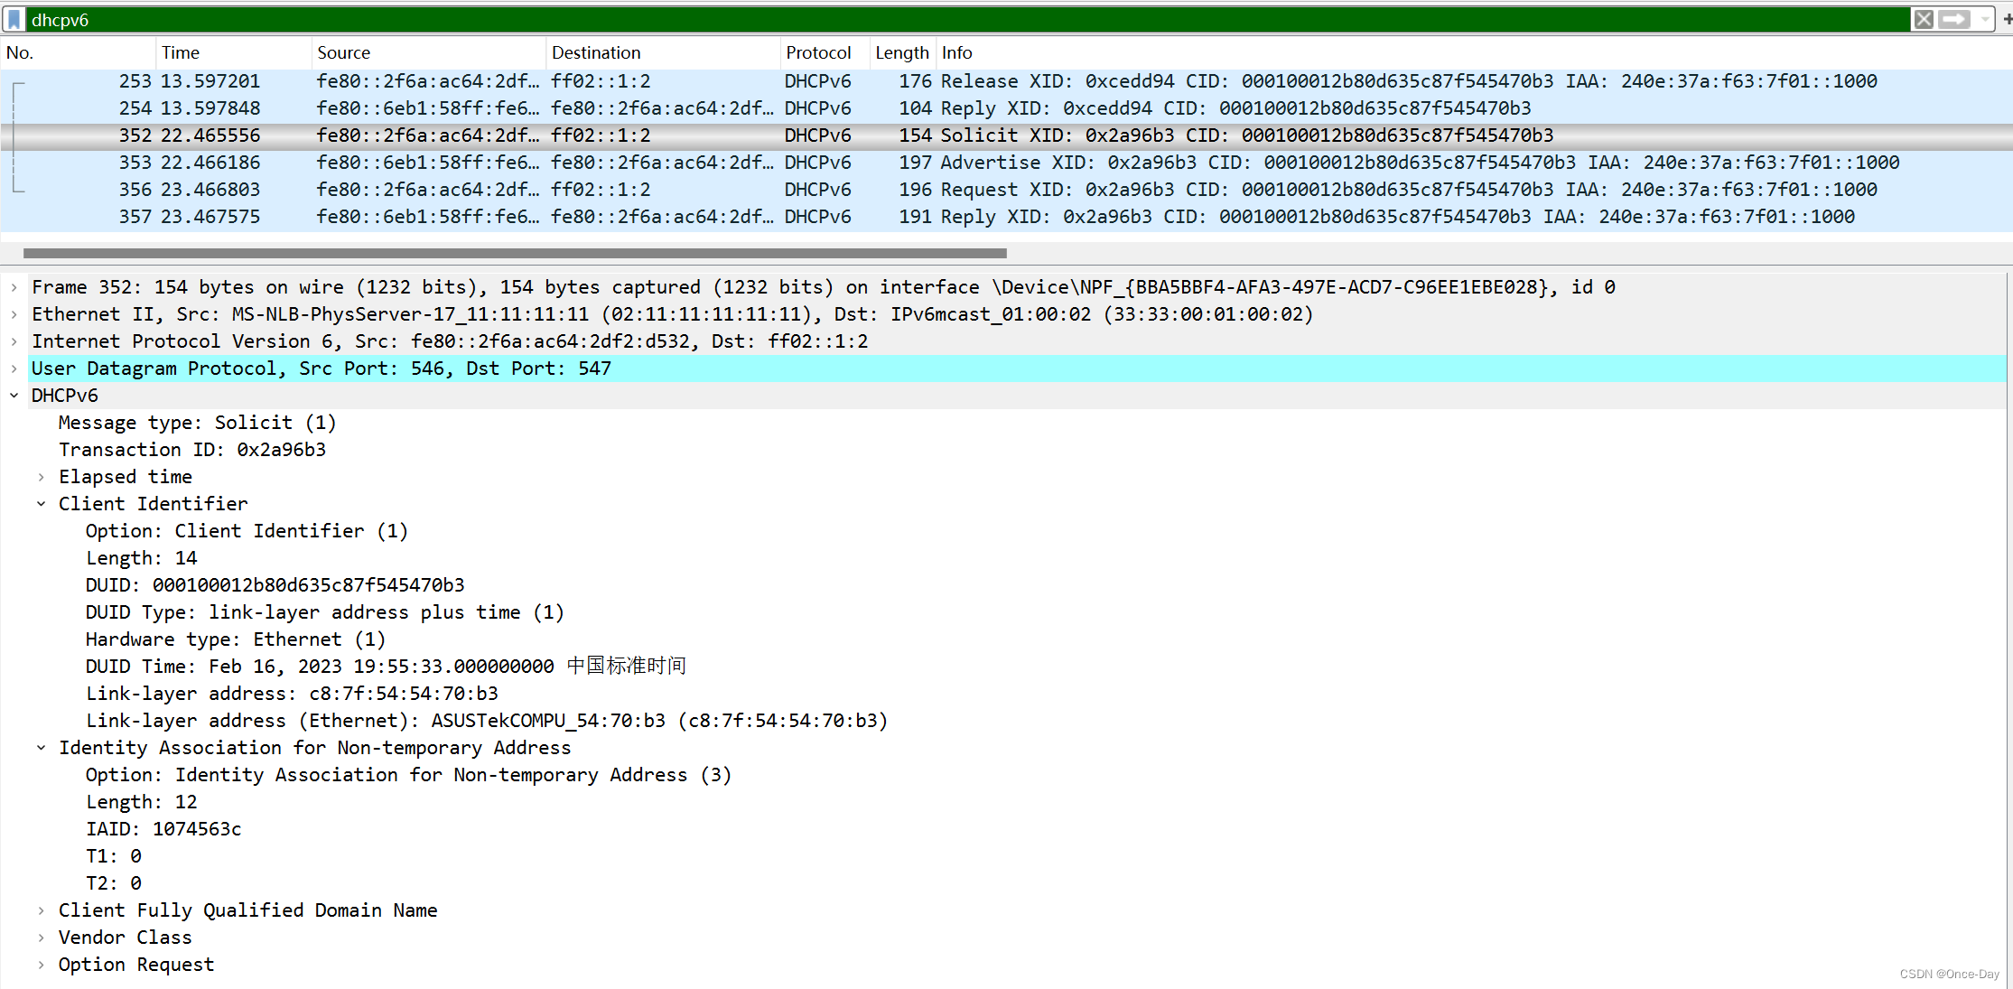2013x989 pixels.
Task: Click the packet list horizontal scrollbar
Action: click(x=515, y=253)
